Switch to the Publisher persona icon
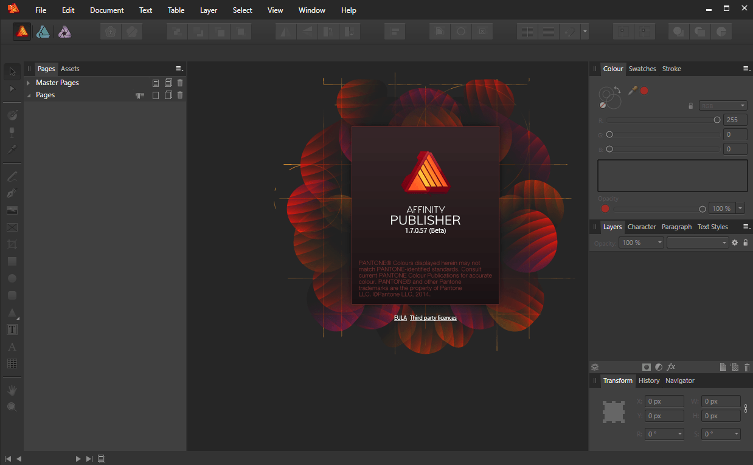The width and height of the screenshot is (753, 465). pyautogui.click(x=23, y=32)
